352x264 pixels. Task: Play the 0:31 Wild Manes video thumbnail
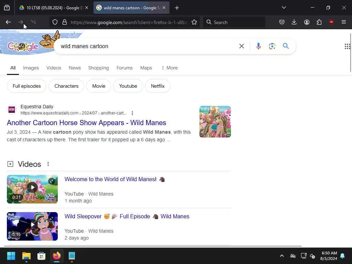[x=32, y=189]
